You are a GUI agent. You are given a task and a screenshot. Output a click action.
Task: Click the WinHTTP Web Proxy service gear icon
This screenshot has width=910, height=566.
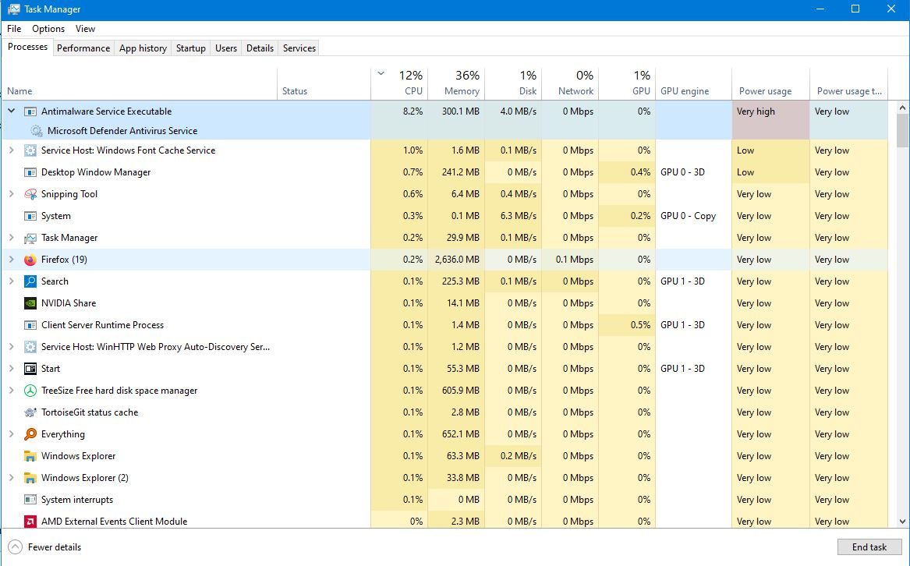tap(30, 347)
